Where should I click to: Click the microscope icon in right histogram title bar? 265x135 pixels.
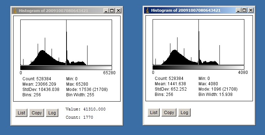click(x=148, y=10)
